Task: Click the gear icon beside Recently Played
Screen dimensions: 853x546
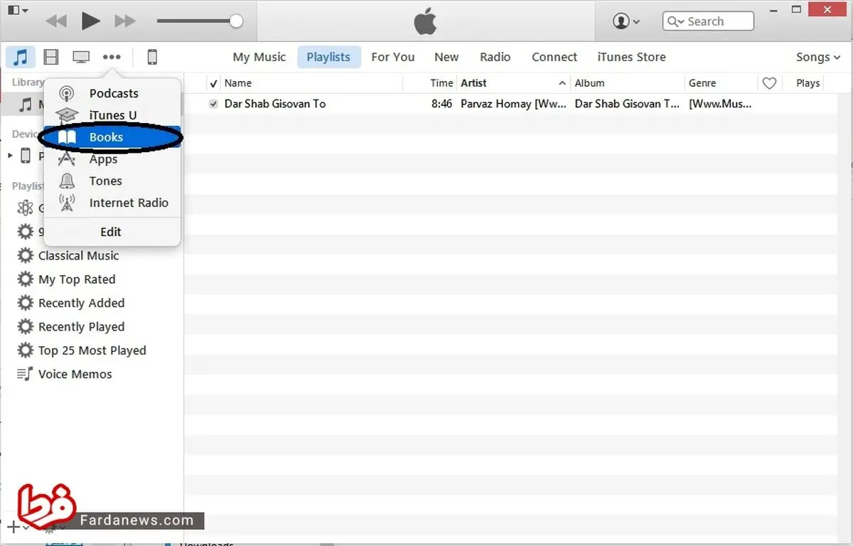Action: pos(26,326)
